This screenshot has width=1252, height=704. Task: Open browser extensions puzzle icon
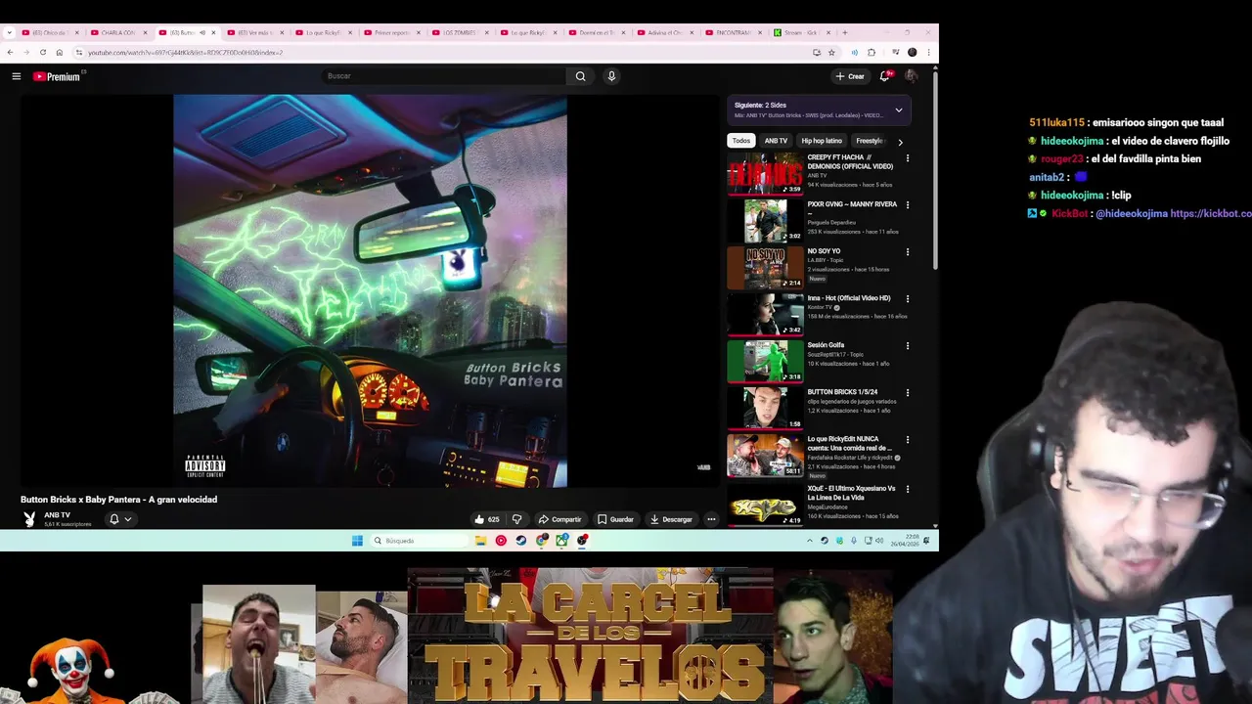pyautogui.click(x=872, y=52)
